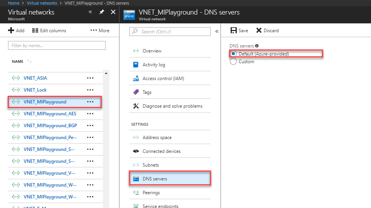Open context menu for VNET_MIPlayground_Pe...
The image size is (371, 208).
[90, 138]
